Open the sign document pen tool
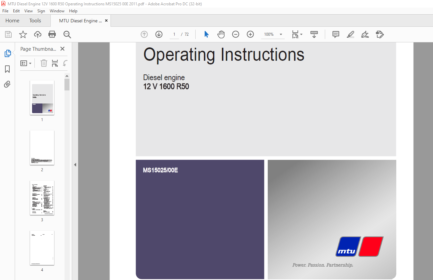This screenshot has height=280, width=433. tap(365, 34)
